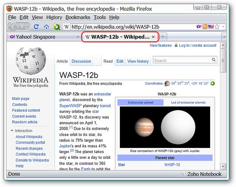
Task: Click the magnifying glass search icon
Action: pos(214,60)
